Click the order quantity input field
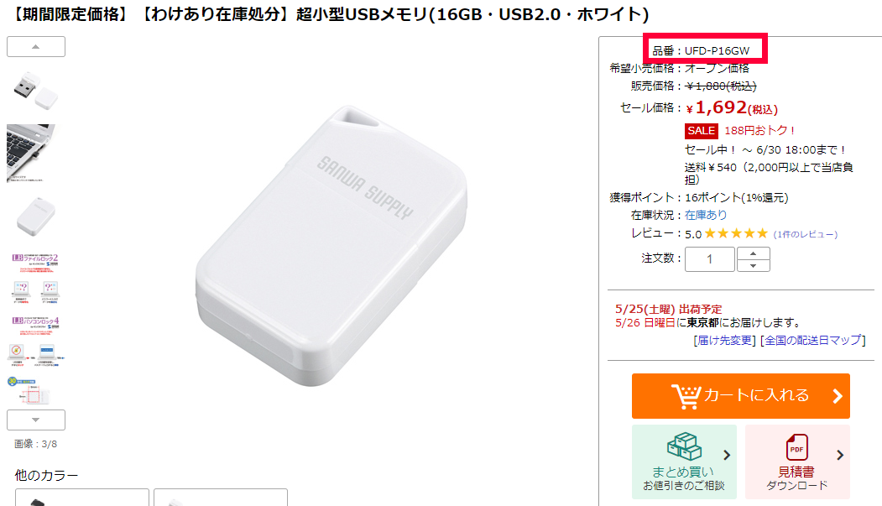Viewport: 882px width, 506px height. 710,259
